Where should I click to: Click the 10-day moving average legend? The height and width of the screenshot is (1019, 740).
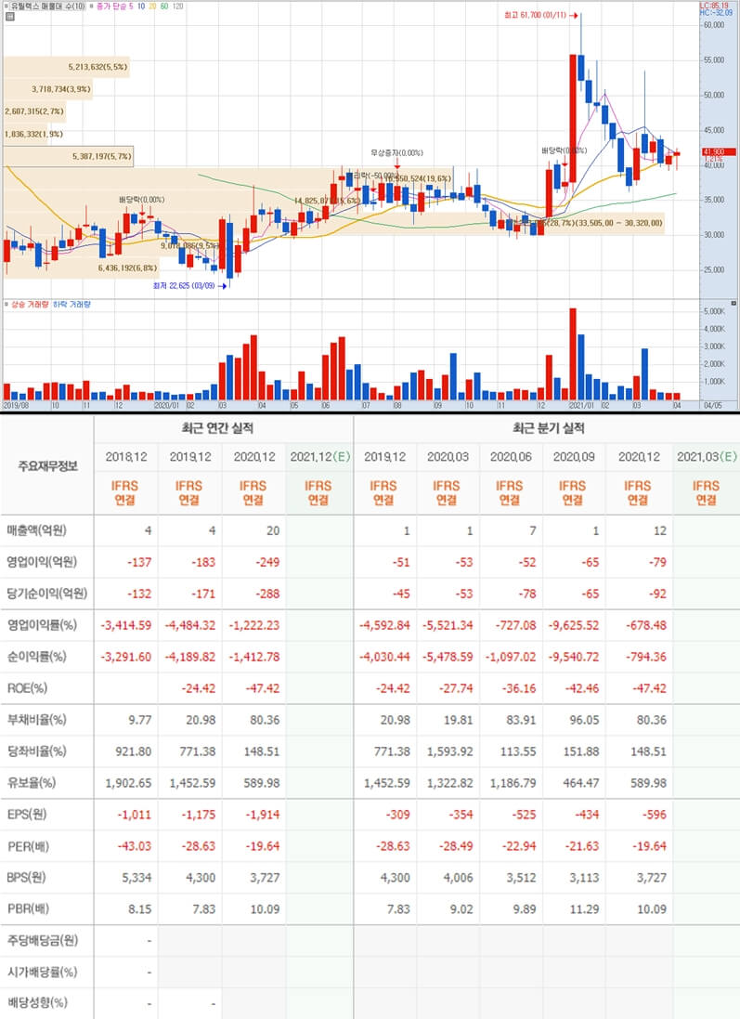coord(141,6)
